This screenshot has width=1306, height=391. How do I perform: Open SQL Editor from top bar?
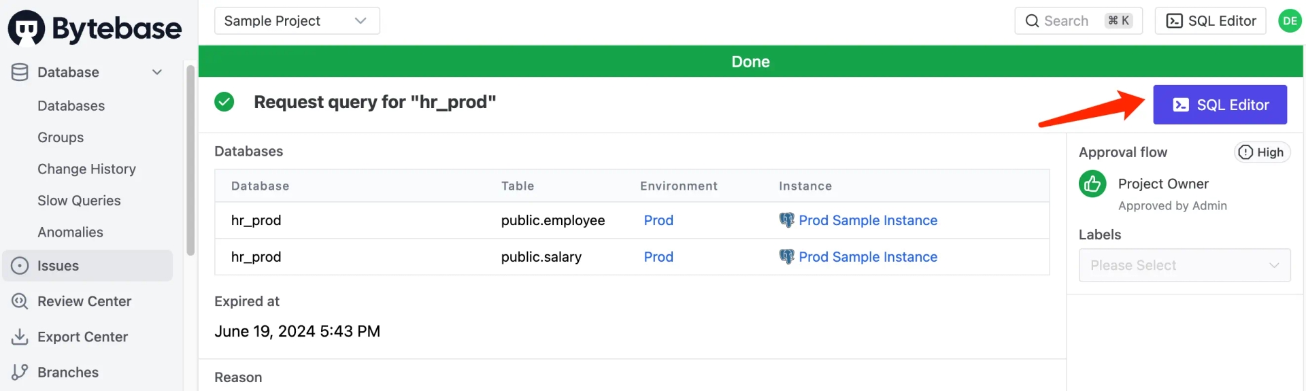point(1210,21)
